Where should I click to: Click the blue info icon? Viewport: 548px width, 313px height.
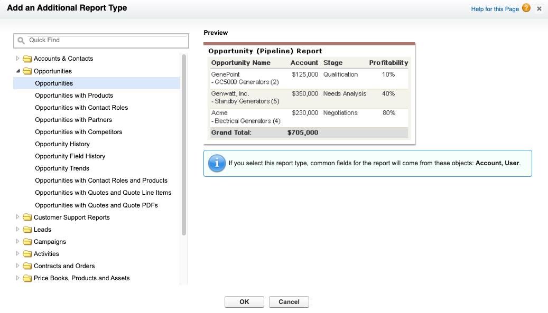pos(217,163)
